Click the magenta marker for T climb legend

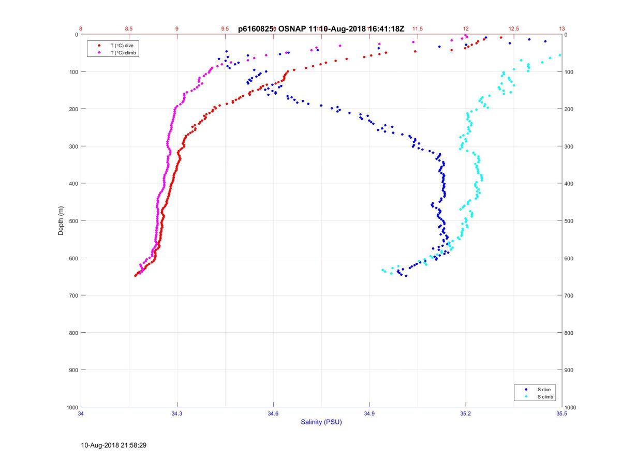(99, 53)
